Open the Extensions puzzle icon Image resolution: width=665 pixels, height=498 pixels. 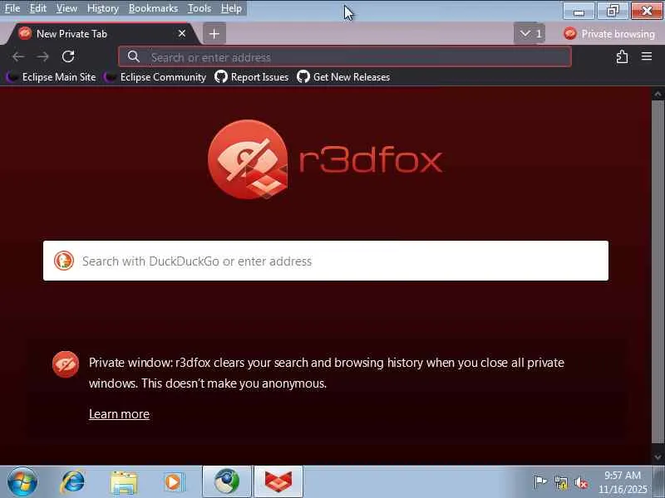pos(622,56)
